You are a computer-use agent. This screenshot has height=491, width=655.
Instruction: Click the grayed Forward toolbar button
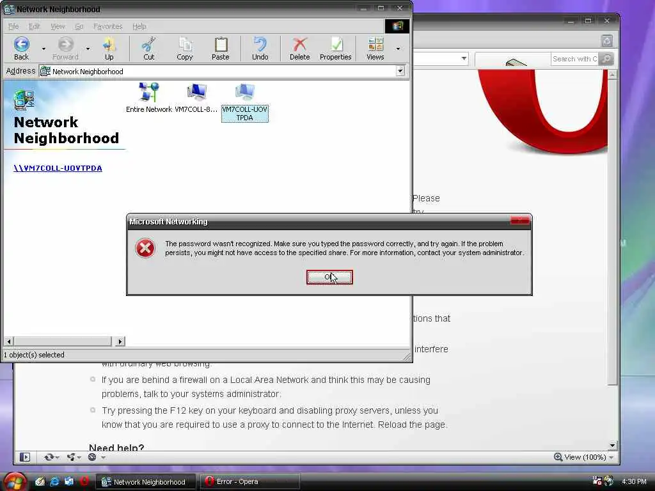point(65,49)
